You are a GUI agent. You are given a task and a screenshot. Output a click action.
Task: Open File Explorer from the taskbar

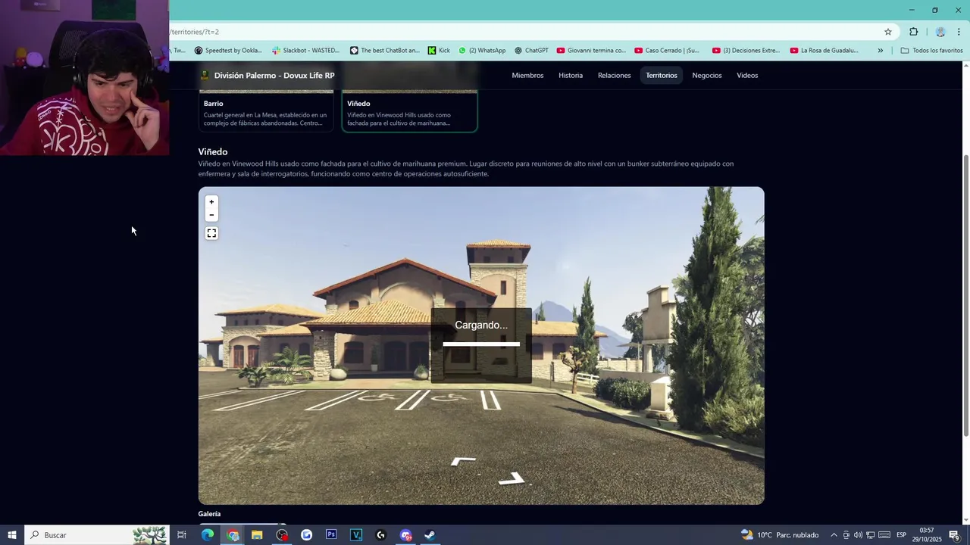pos(257,535)
